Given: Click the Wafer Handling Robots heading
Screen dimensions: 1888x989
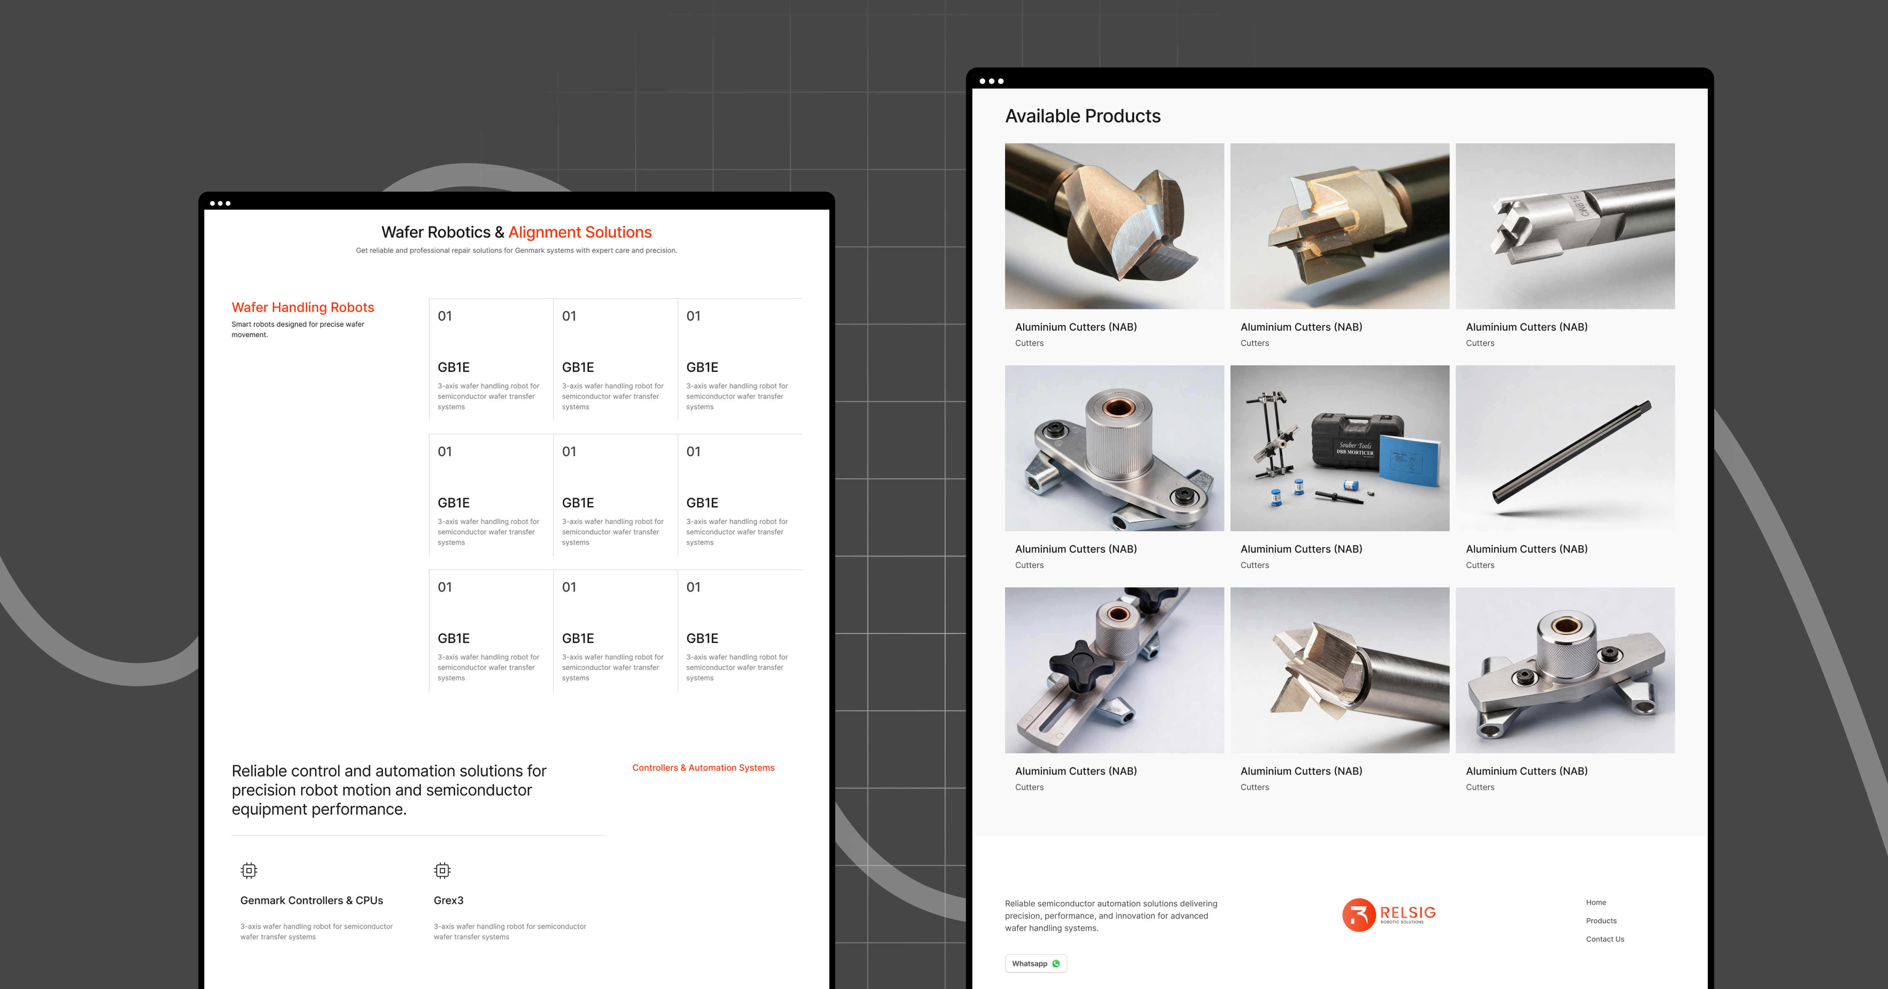Looking at the screenshot, I should point(303,308).
